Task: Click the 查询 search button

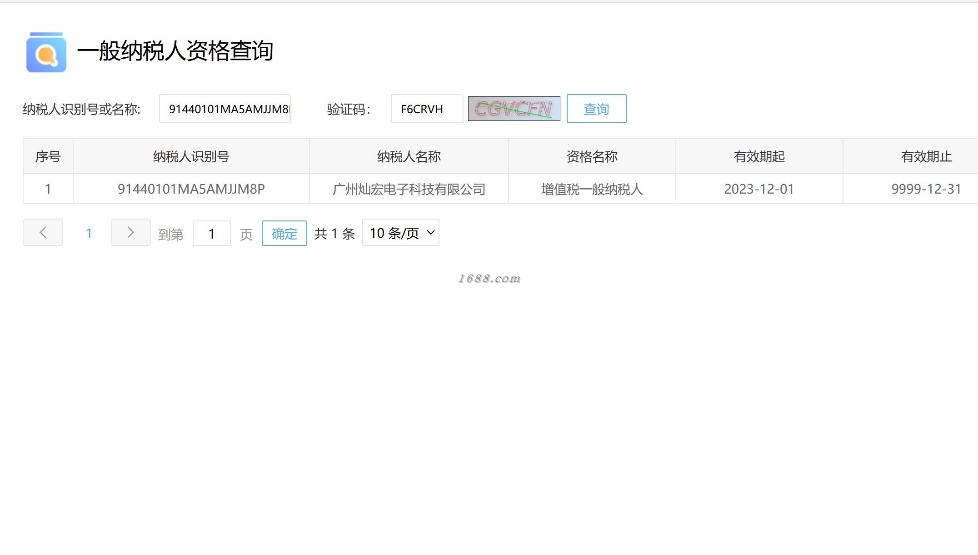Action: (x=596, y=109)
